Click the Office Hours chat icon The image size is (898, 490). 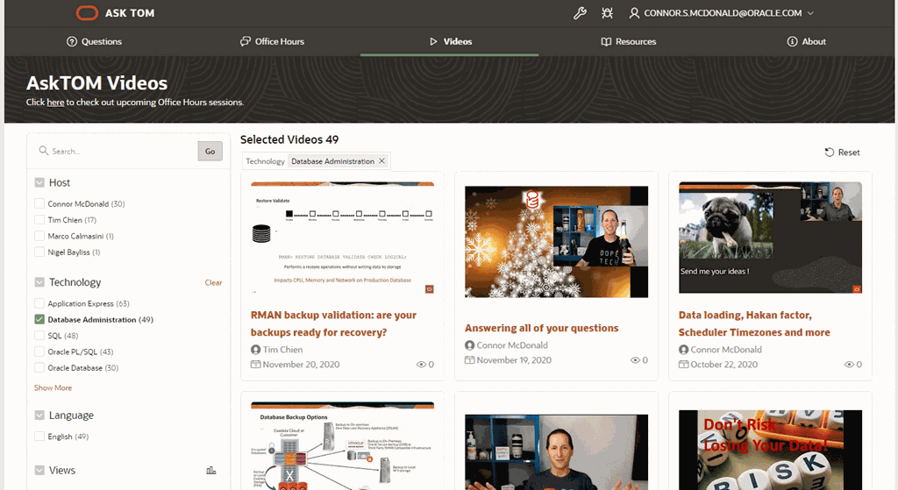[246, 41]
